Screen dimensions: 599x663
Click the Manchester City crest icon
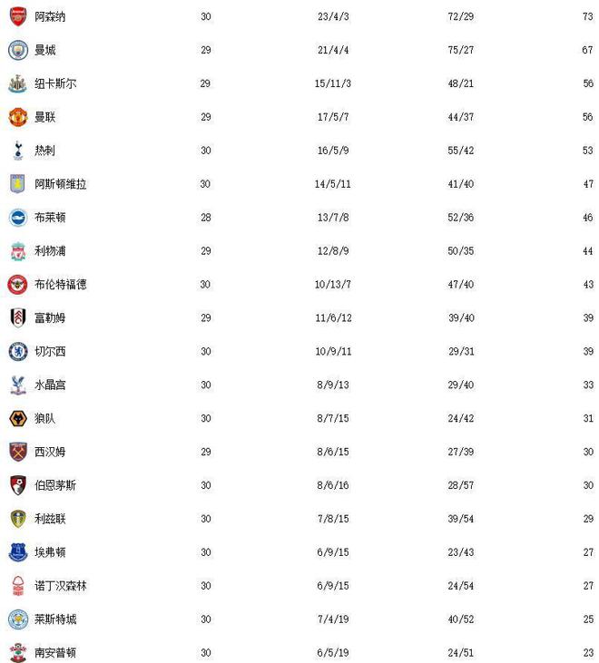coord(17,50)
